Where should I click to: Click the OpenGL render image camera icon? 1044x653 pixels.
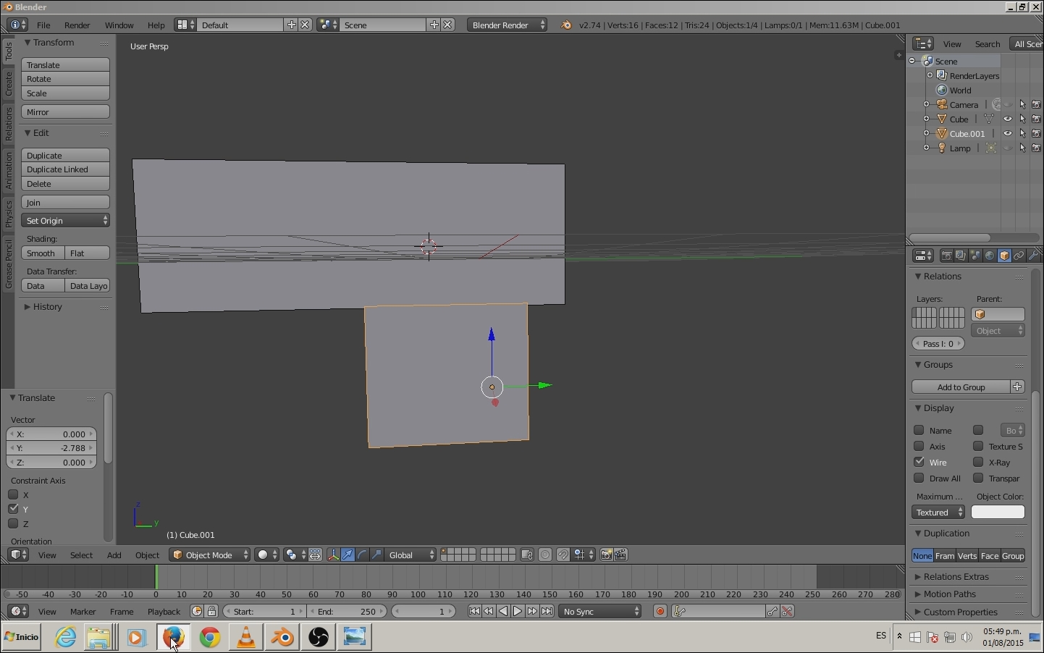607,555
